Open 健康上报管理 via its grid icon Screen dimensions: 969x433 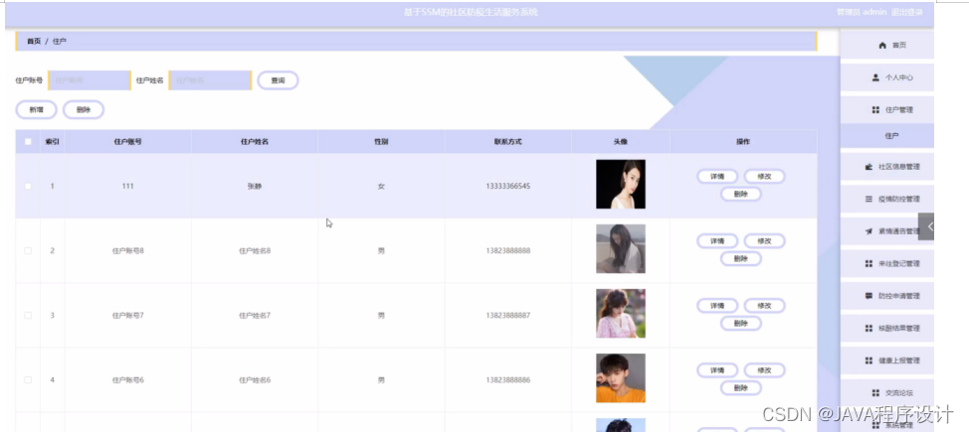869,361
